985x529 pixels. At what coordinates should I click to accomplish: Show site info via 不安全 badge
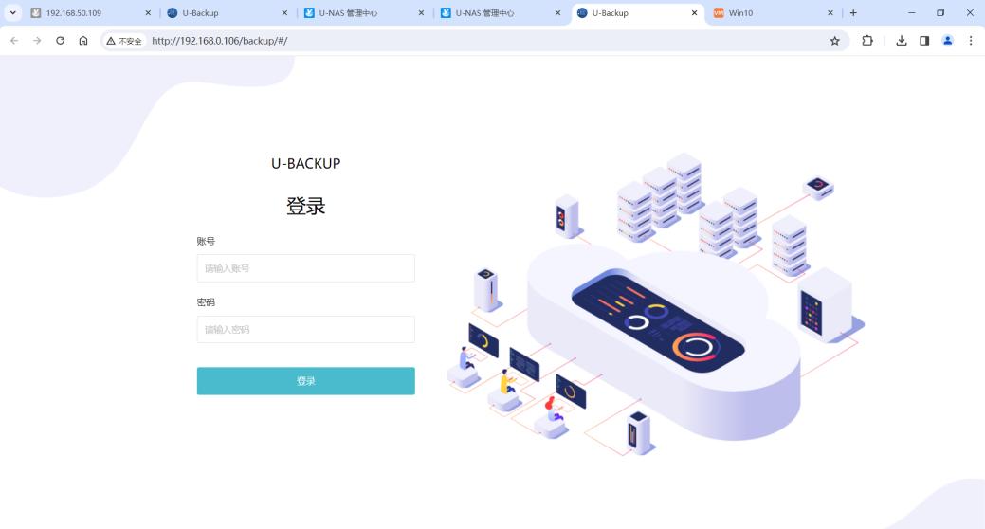[x=124, y=41]
